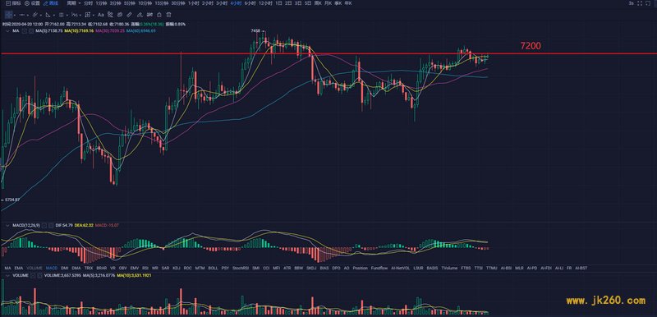Expand the triangle tool dropdown arrow
This screenshot has width=657, height=317.
click(53, 15)
